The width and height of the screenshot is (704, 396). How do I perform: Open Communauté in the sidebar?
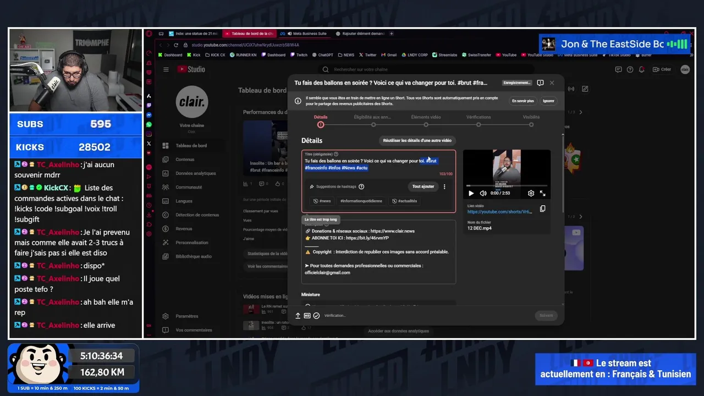pos(189,187)
